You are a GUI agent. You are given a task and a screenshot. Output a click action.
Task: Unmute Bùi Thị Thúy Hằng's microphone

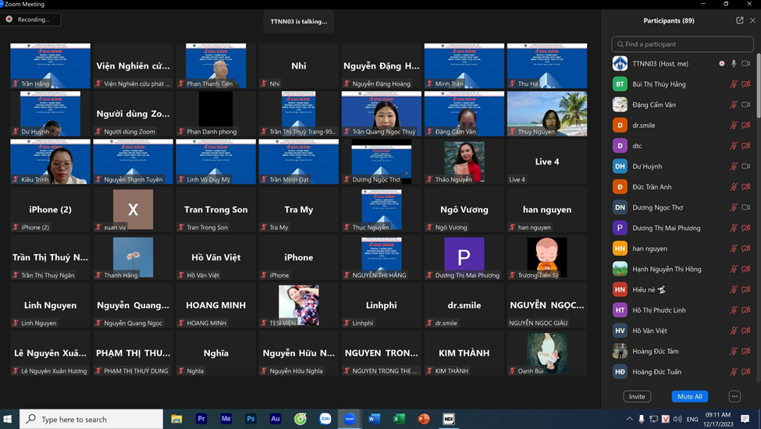pyautogui.click(x=734, y=84)
